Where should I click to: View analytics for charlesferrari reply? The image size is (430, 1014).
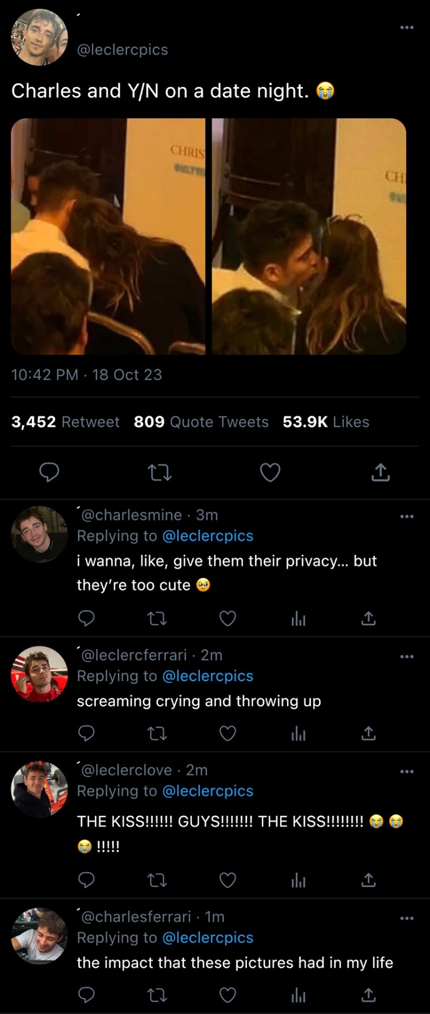(298, 996)
